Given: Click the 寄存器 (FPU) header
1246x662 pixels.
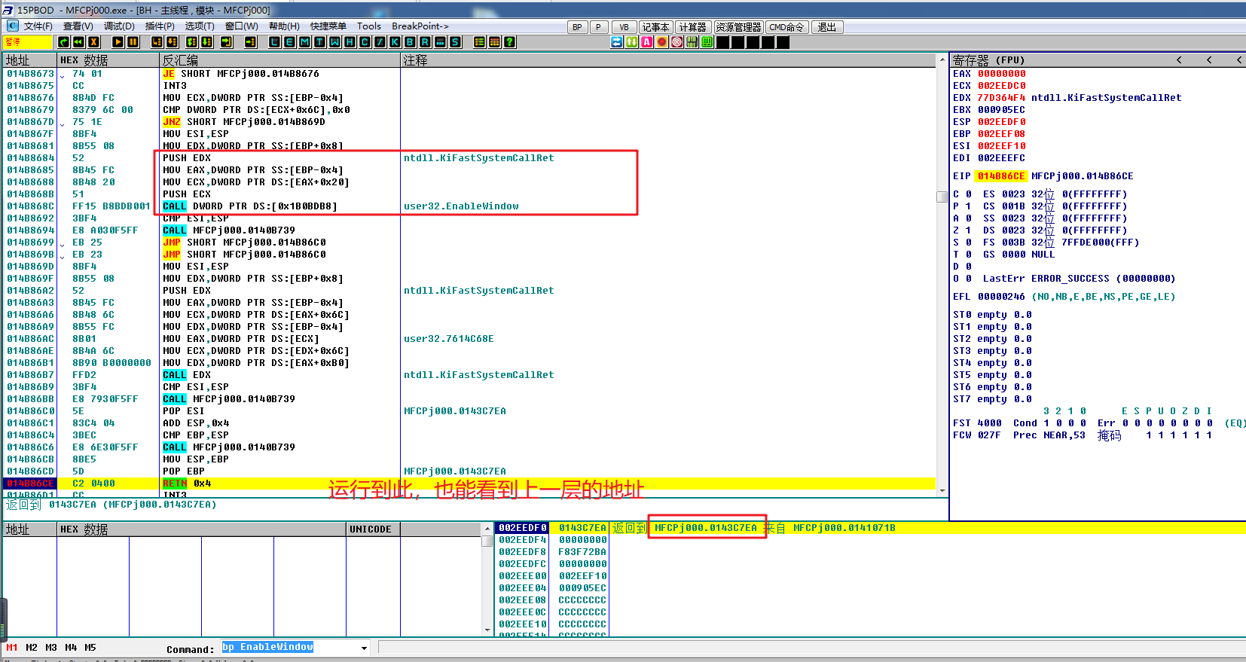Looking at the screenshot, I should [988, 60].
